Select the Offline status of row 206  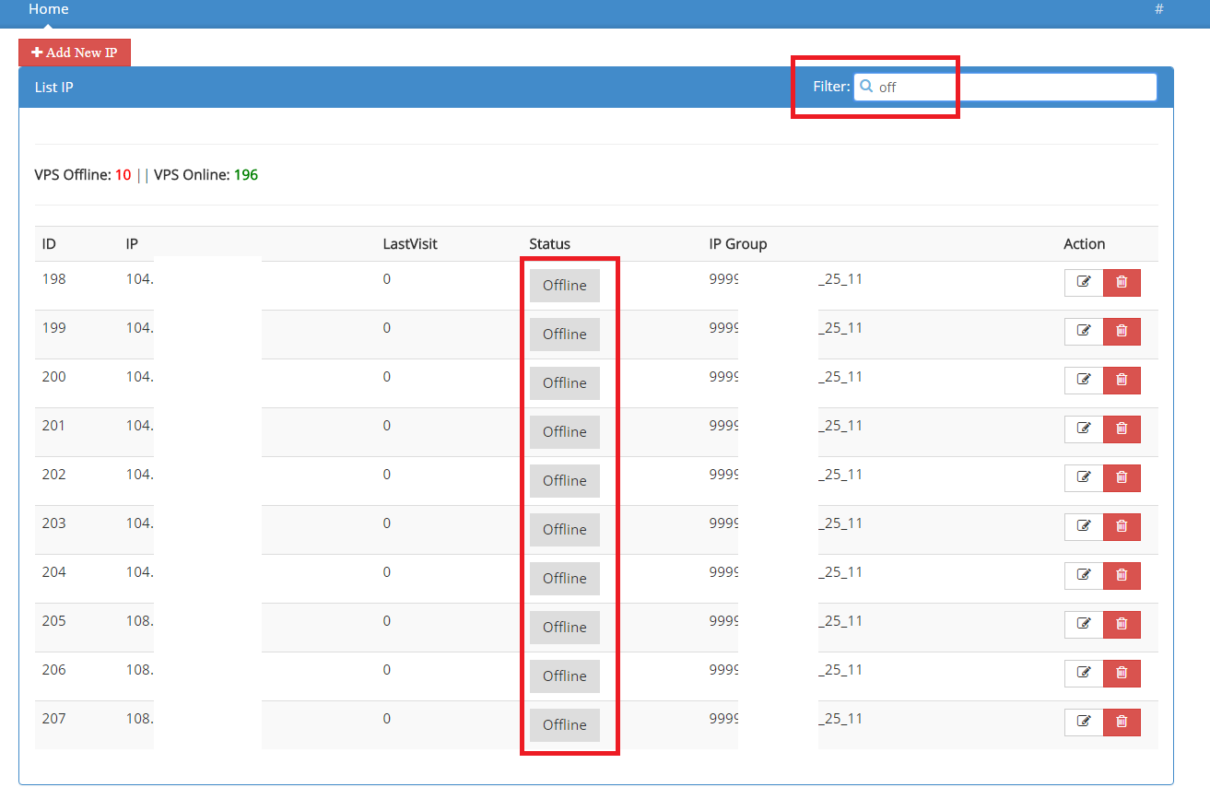(565, 676)
